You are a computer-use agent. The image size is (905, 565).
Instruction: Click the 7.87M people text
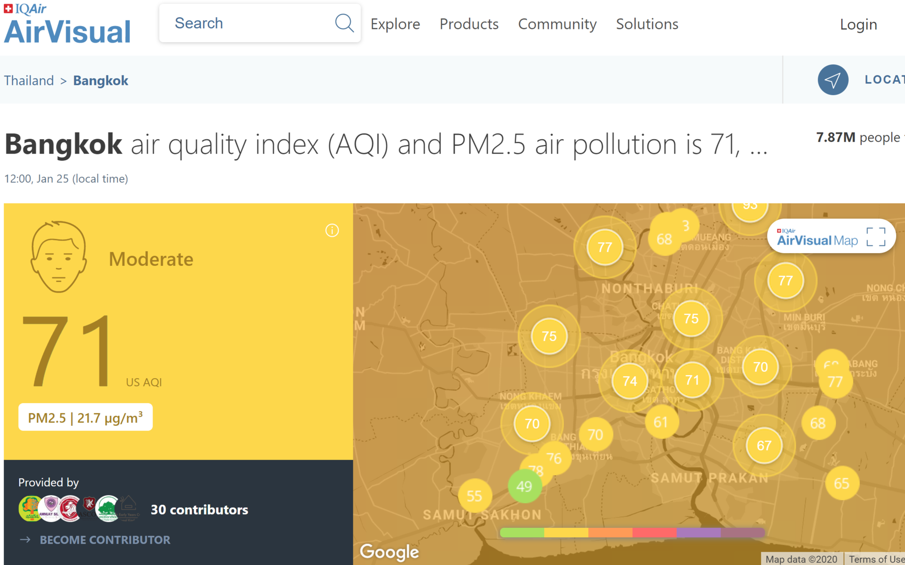pos(858,137)
